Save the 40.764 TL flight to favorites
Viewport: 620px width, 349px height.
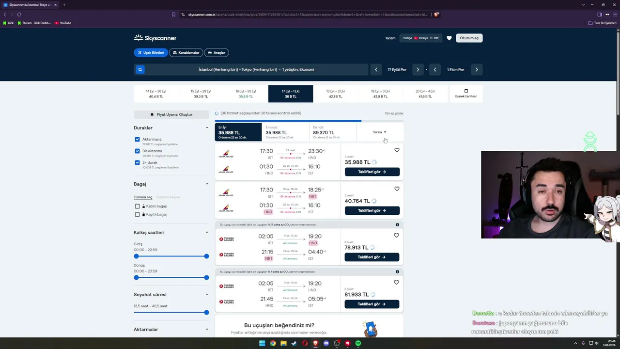(397, 189)
